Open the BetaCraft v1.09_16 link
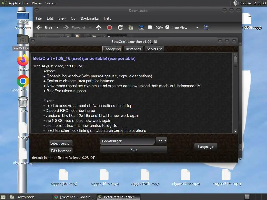The height and width of the screenshot is (200, 267). click(x=52, y=58)
